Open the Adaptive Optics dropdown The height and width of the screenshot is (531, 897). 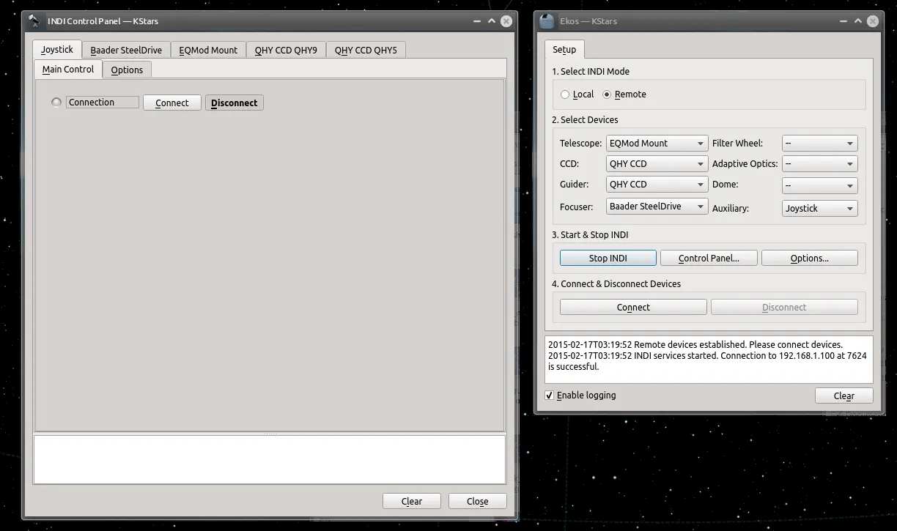click(x=819, y=164)
